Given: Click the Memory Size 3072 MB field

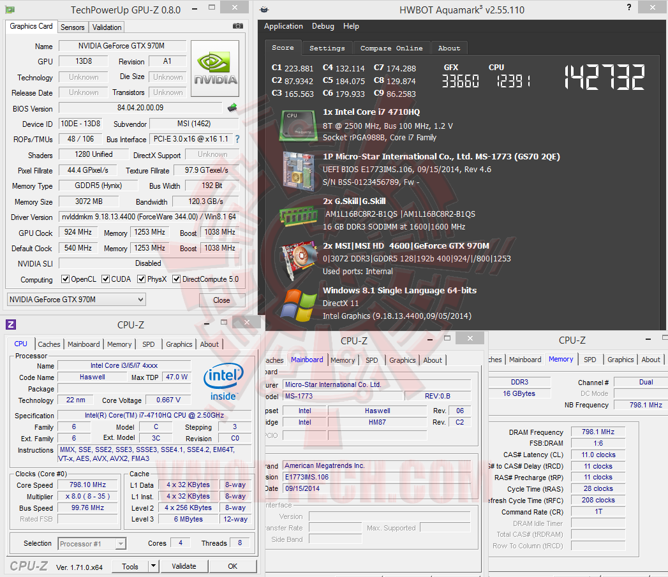Looking at the screenshot, I should click(89, 201).
